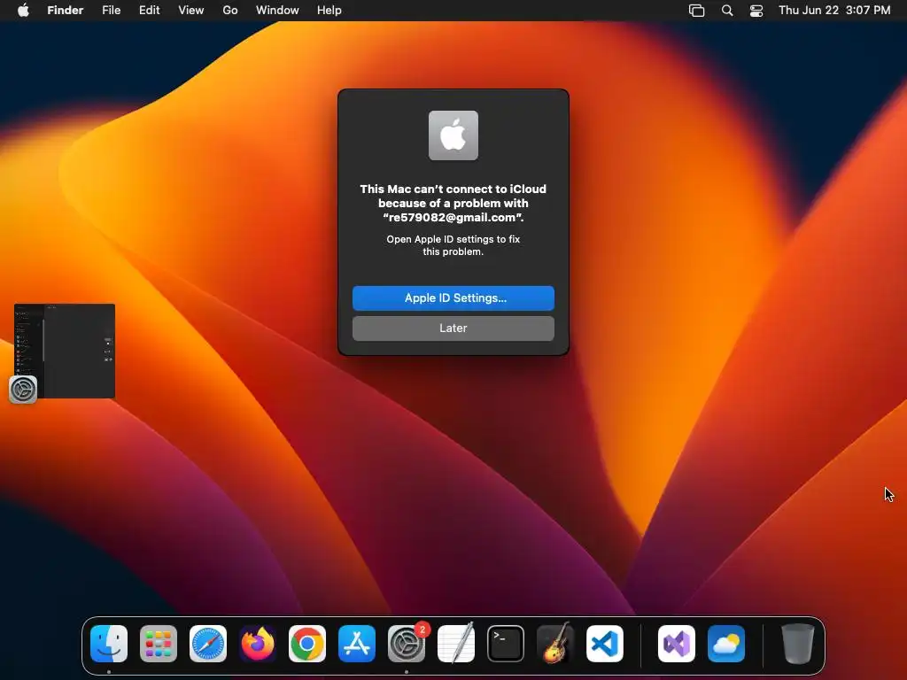The width and height of the screenshot is (907, 680).
Task: Open System Settings with badge in Dock
Action: tap(407, 644)
